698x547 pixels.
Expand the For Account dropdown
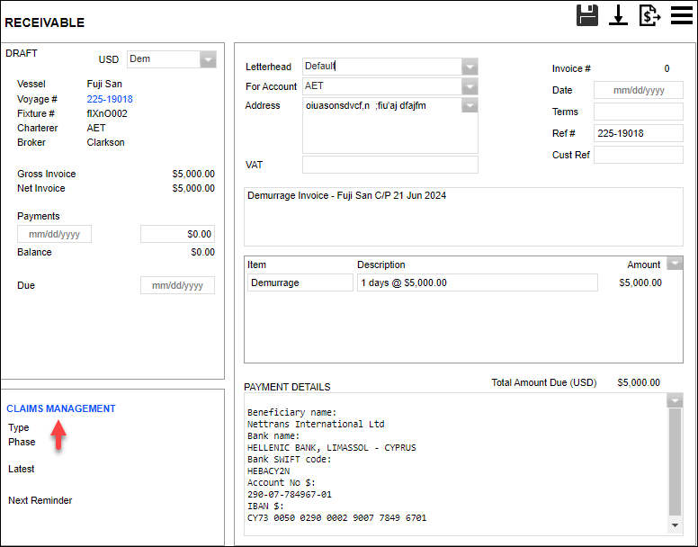coord(470,86)
